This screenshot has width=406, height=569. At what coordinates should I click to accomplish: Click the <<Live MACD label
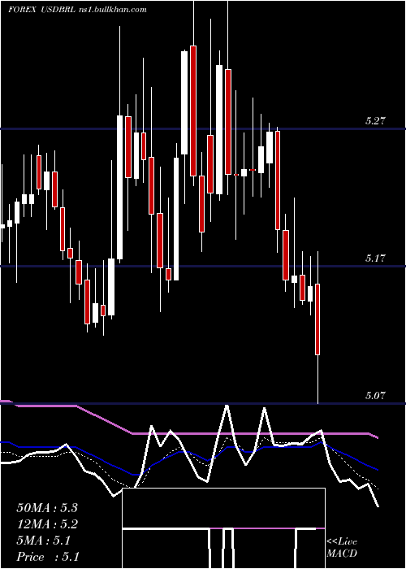click(x=342, y=548)
